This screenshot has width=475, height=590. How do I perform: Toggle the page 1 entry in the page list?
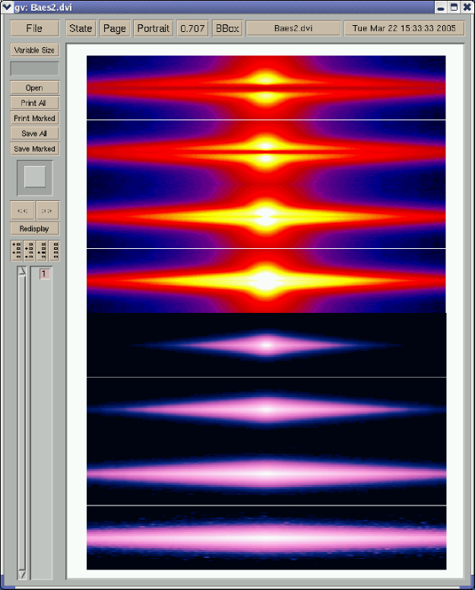[x=45, y=274]
